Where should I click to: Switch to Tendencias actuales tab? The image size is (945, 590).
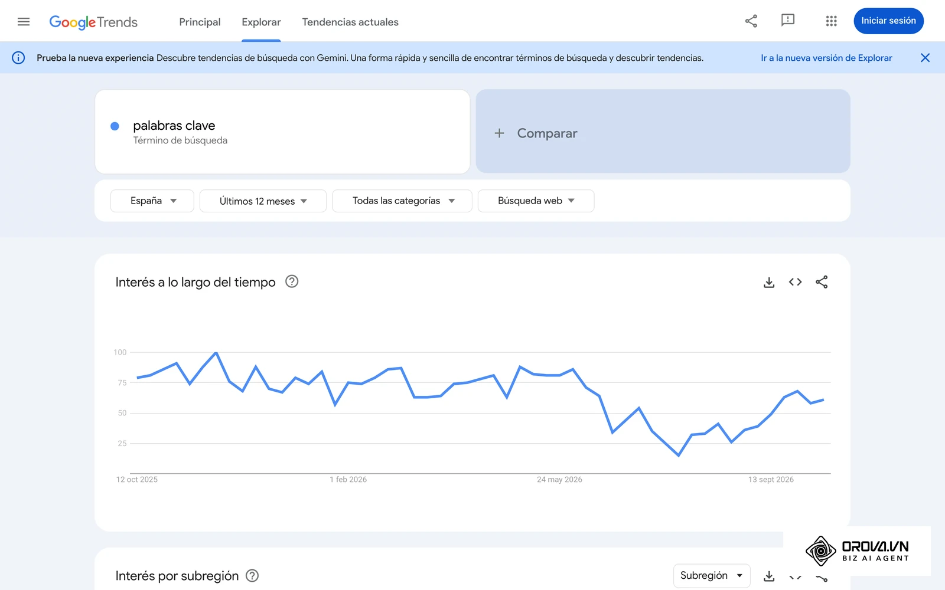tap(350, 22)
